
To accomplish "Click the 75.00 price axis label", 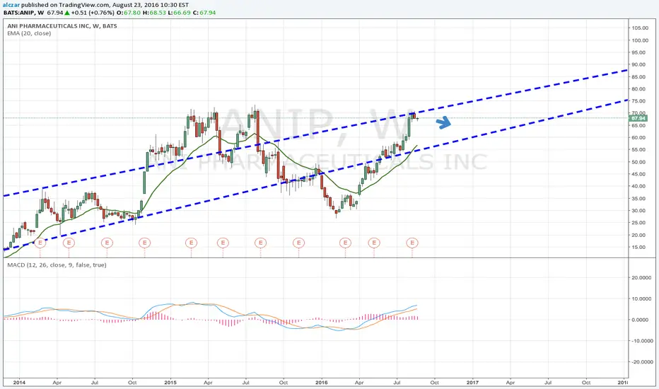I will tap(640, 101).
